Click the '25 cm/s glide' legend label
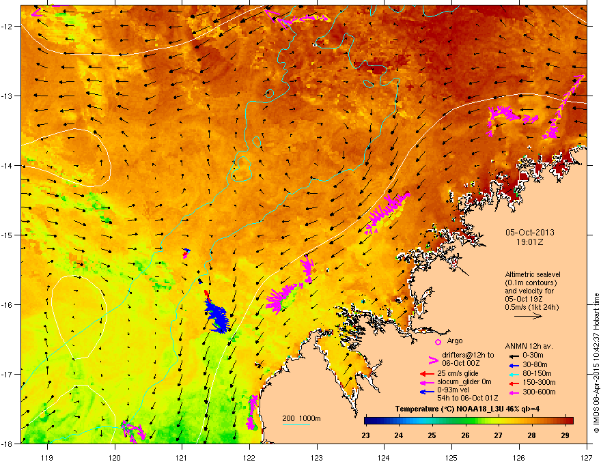601x464 pixels. tap(458, 373)
